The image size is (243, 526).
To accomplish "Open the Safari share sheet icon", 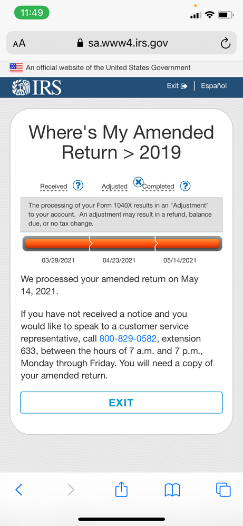I will pos(121,489).
